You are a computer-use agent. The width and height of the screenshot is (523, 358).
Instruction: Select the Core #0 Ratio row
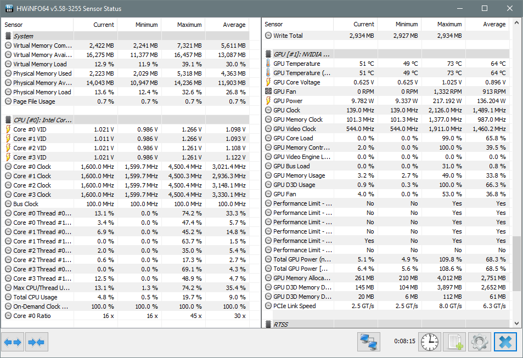click(x=126, y=316)
